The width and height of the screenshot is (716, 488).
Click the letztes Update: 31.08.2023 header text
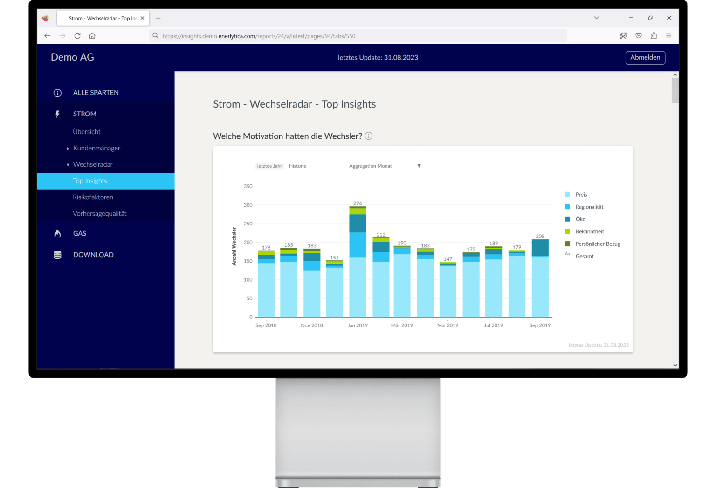click(378, 58)
